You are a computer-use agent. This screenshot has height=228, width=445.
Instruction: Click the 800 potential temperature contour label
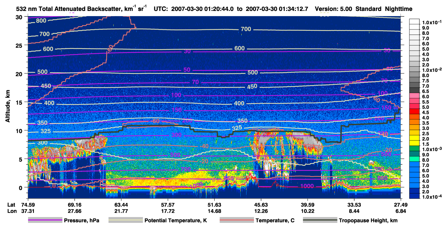click(x=41, y=21)
